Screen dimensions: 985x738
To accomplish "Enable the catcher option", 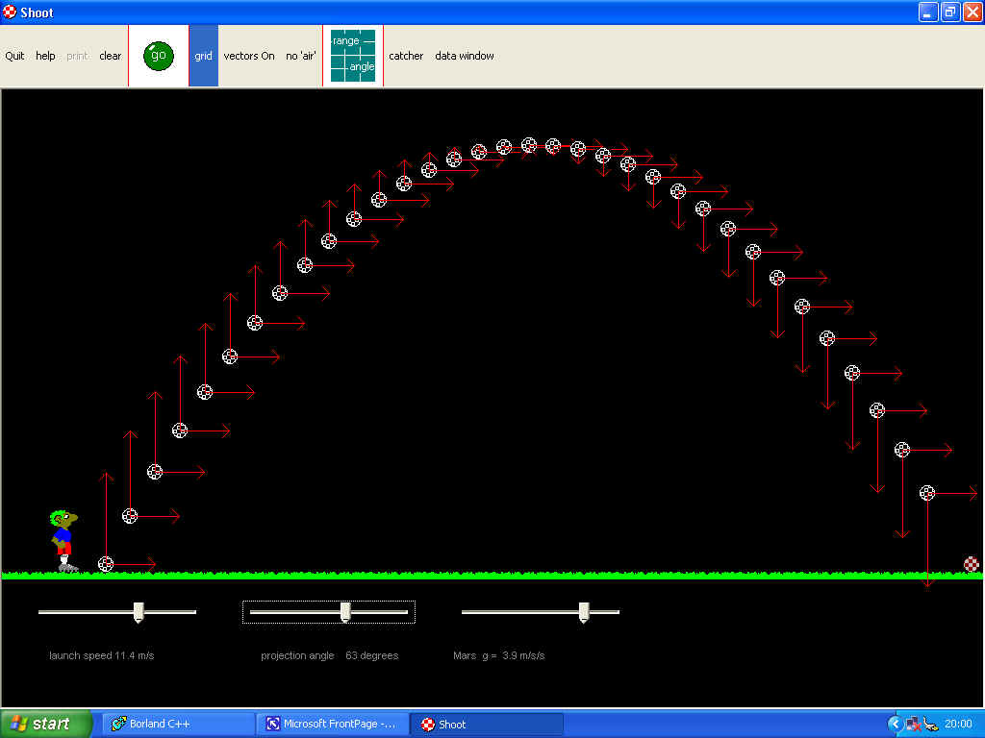I will pos(406,56).
